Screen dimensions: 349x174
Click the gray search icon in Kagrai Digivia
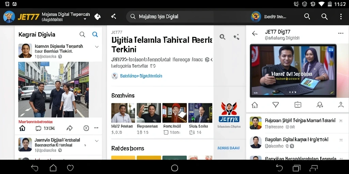[x=82, y=34]
